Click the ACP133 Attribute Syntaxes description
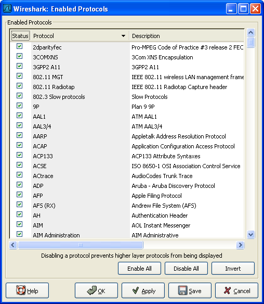This screenshot has width=264, height=304. click(166, 156)
